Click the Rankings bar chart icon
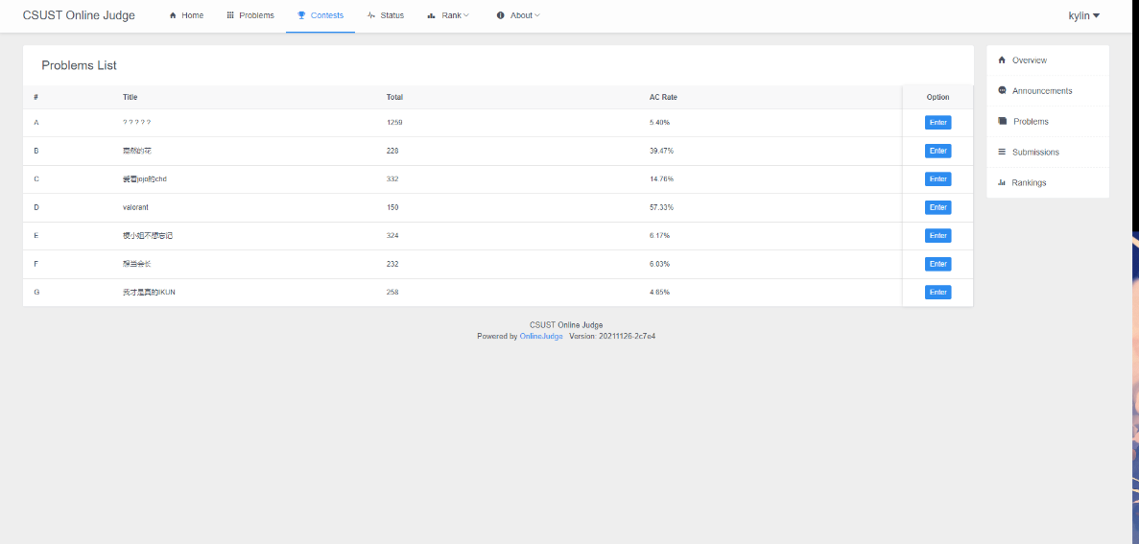The image size is (1139, 544). tap(1002, 182)
